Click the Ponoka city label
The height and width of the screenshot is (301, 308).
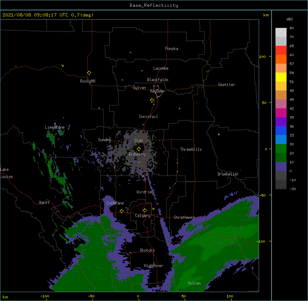coord(172,49)
